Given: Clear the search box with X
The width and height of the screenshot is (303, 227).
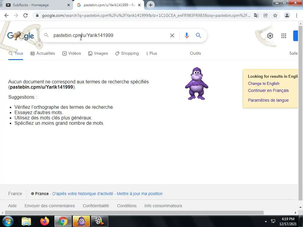Looking at the screenshot, I should pos(172,35).
